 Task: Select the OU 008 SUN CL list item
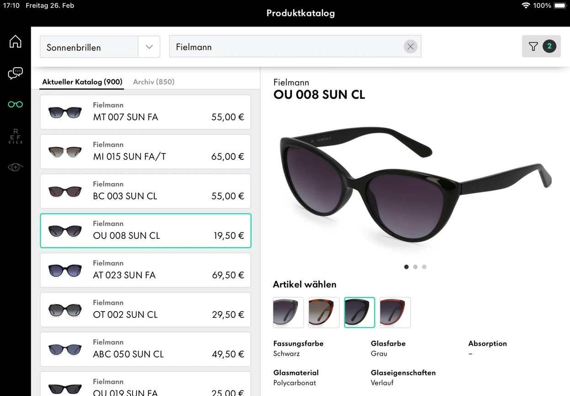click(x=145, y=231)
